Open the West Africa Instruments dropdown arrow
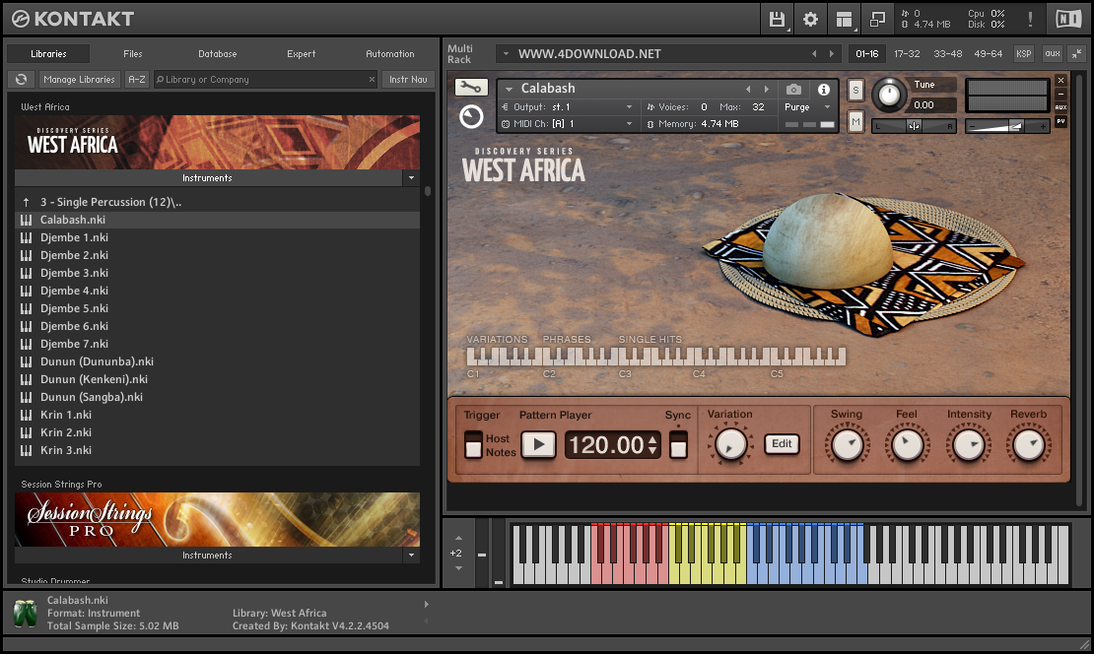The width and height of the screenshot is (1094, 654). (411, 178)
